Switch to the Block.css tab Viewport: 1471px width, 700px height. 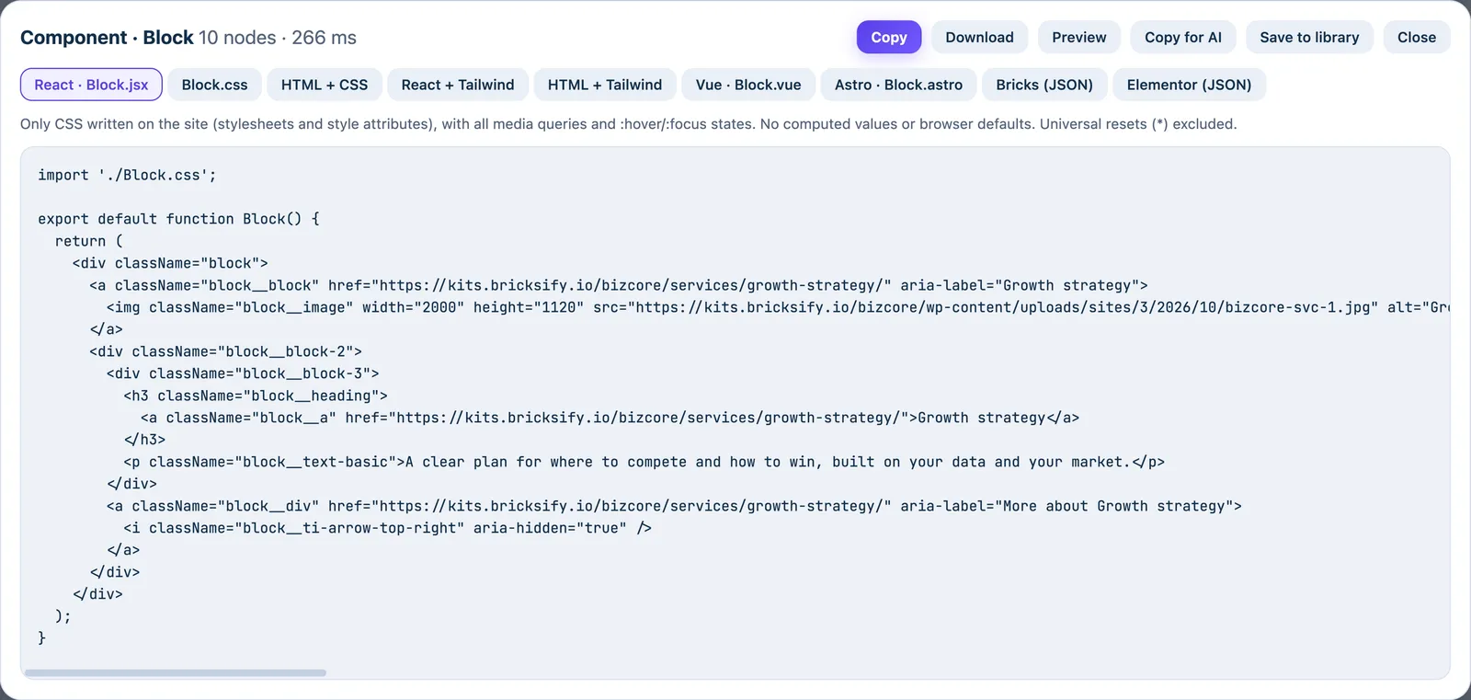tap(214, 85)
